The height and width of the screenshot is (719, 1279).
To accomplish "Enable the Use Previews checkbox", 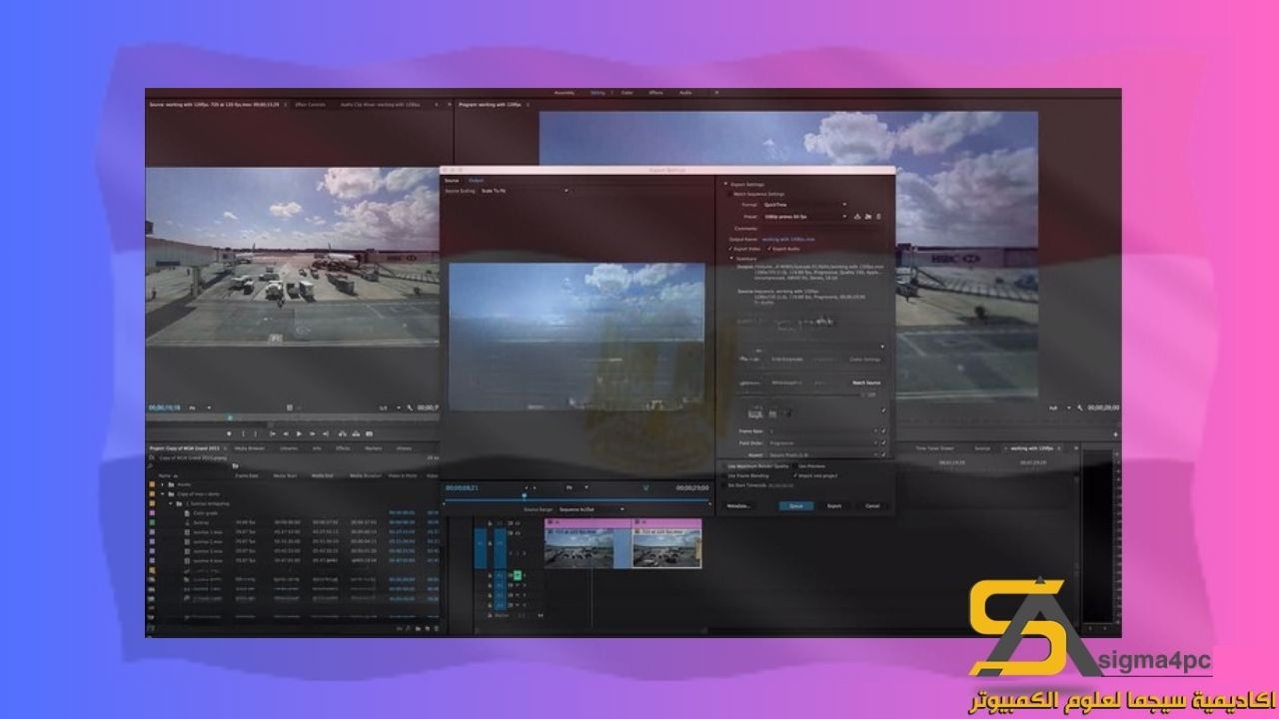I will (795, 466).
